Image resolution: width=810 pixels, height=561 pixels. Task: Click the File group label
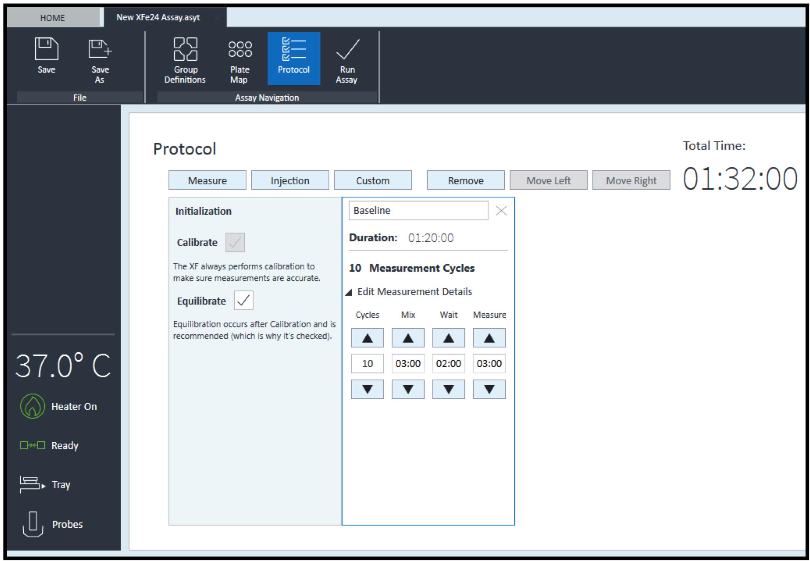click(x=80, y=97)
